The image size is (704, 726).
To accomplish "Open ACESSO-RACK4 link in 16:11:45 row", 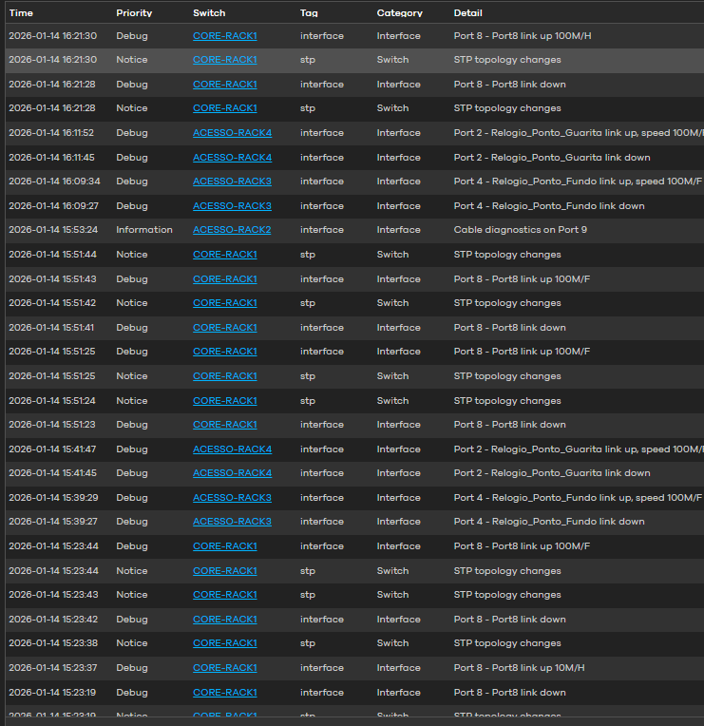I will click(232, 158).
